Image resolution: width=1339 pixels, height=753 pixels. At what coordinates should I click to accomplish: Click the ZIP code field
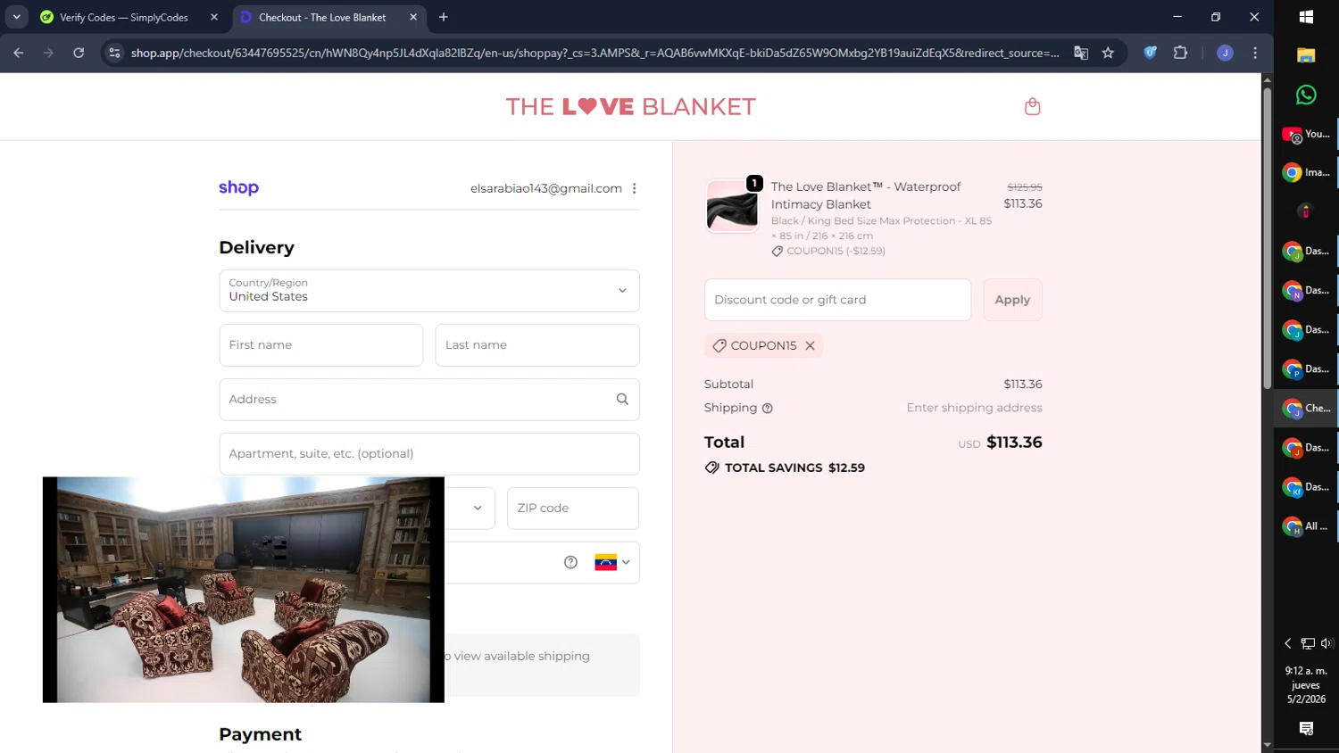(573, 508)
